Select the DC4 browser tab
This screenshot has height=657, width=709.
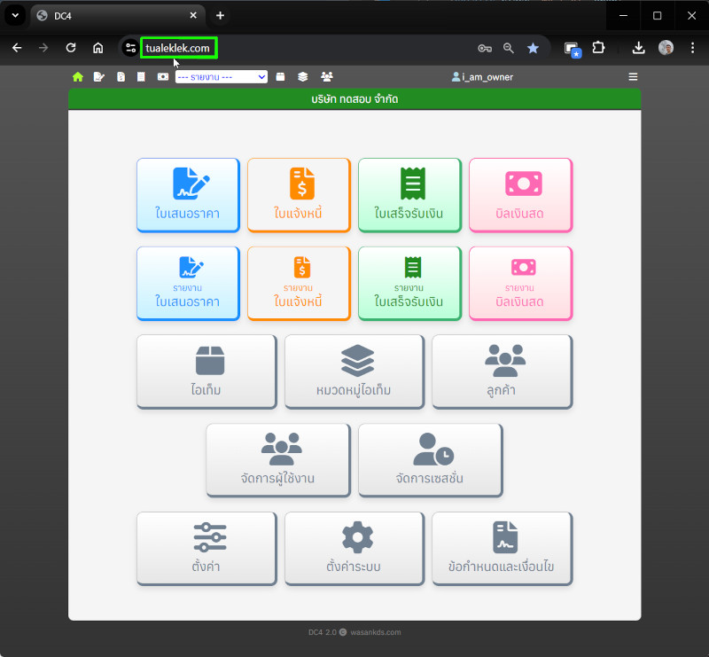click(x=115, y=16)
